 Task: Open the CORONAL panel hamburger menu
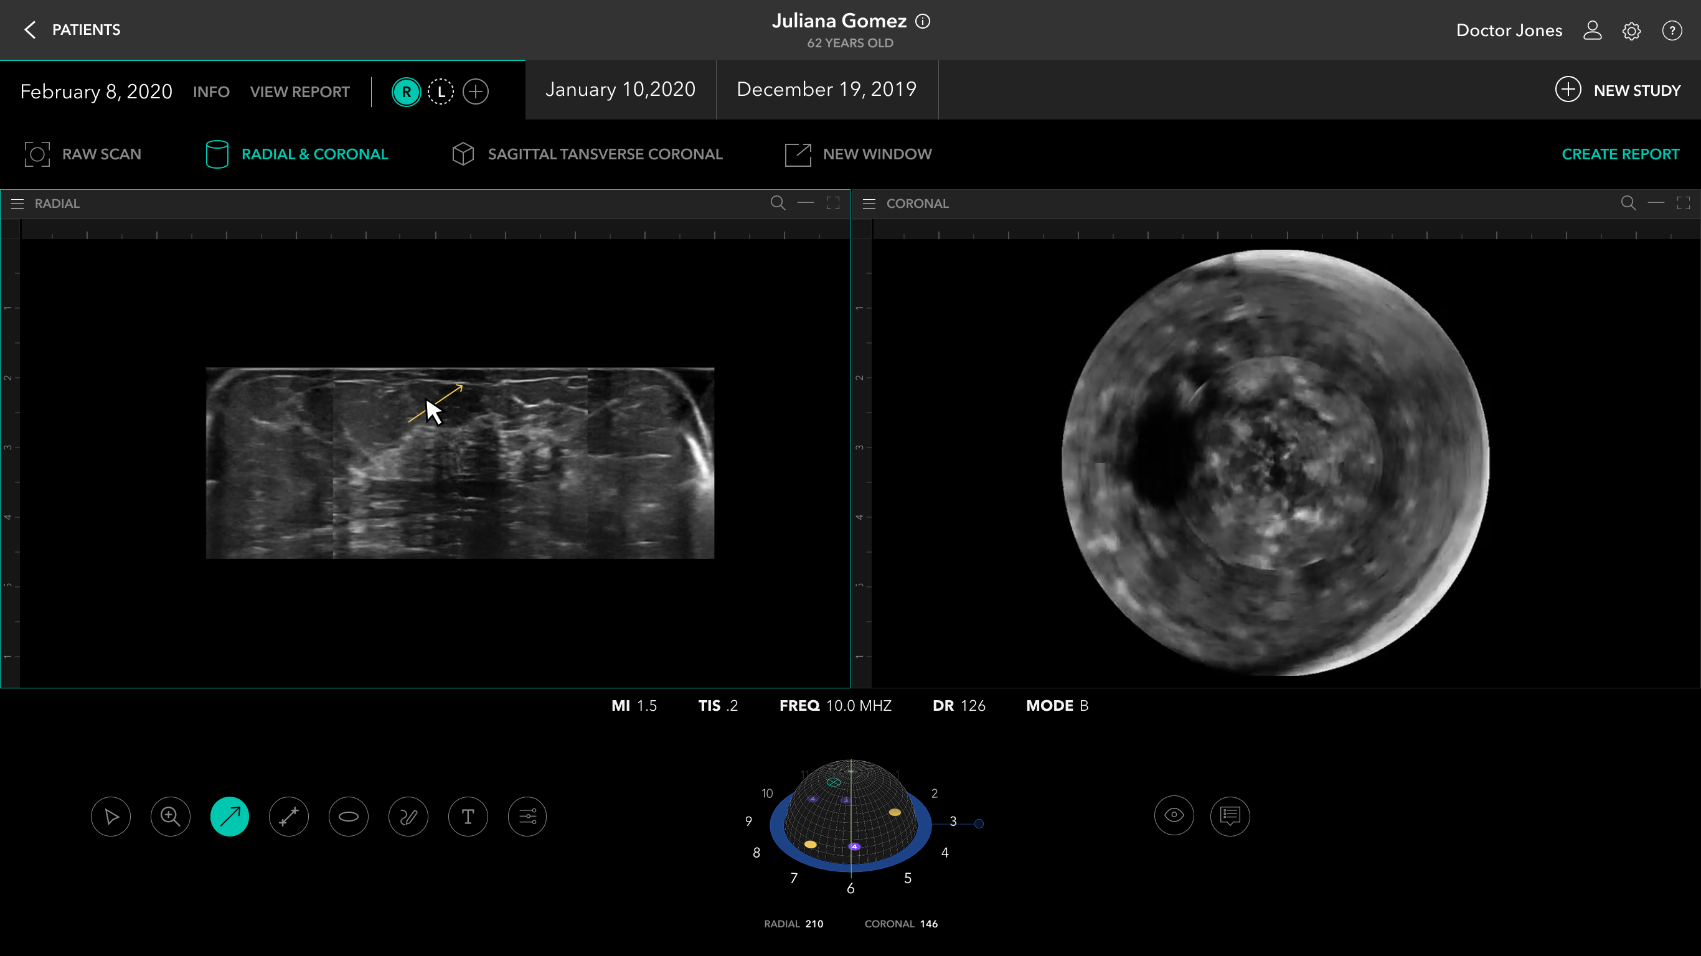click(869, 204)
